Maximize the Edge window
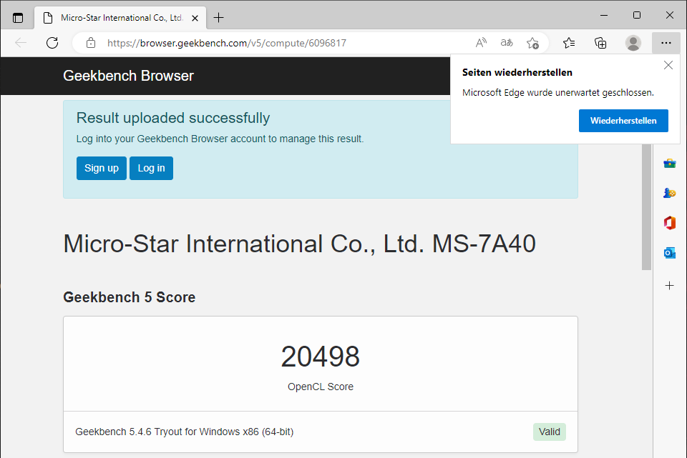This screenshot has height=458, width=687. coord(637,15)
